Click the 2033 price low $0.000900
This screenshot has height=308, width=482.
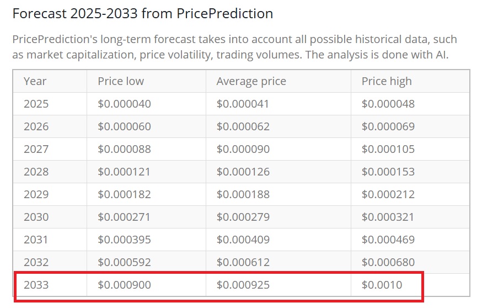tap(124, 285)
